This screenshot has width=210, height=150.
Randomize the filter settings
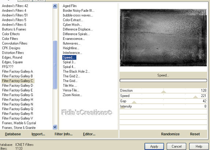(x=170, y=134)
